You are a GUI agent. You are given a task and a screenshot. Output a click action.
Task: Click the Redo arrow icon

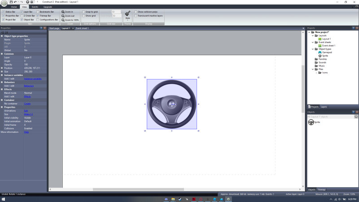click(x=21, y=2)
